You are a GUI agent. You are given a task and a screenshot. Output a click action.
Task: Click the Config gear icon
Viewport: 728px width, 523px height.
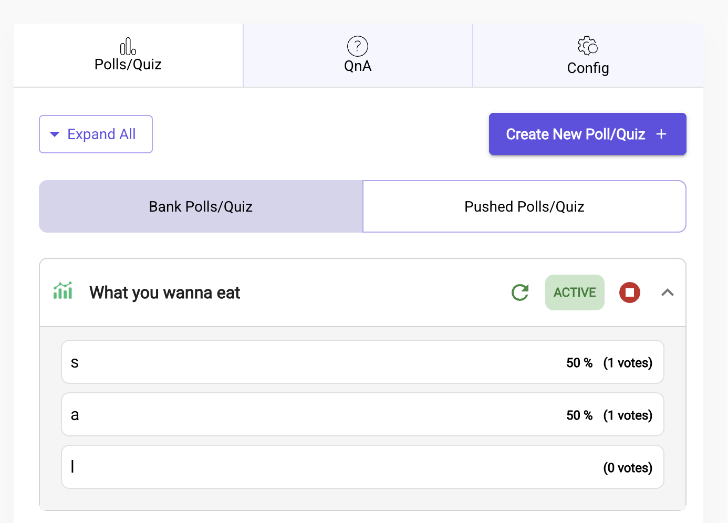[587, 46]
